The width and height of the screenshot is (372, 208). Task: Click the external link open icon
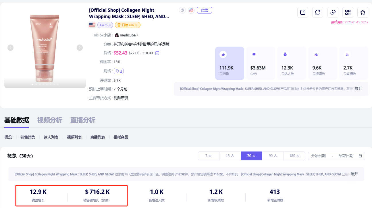(303, 12)
